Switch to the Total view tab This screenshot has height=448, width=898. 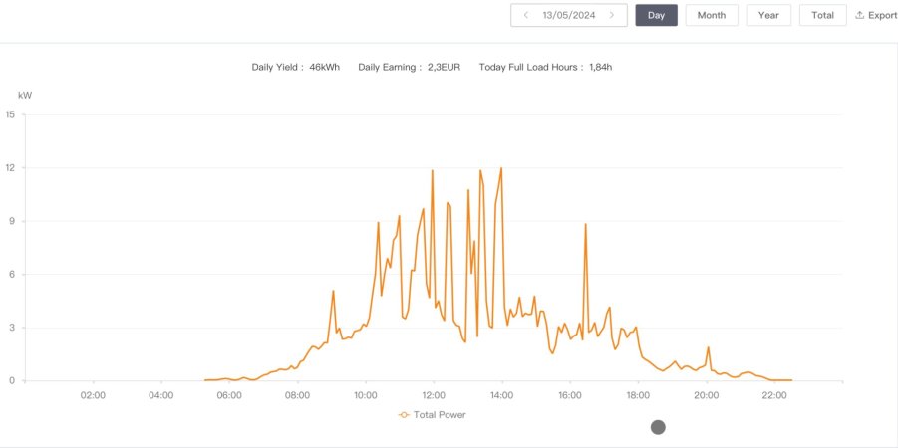(822, 15)
